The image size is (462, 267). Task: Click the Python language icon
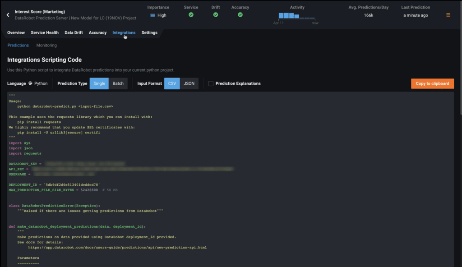point(30,83)
